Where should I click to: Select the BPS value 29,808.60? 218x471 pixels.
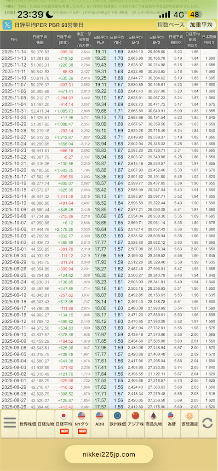pos(156,52)
